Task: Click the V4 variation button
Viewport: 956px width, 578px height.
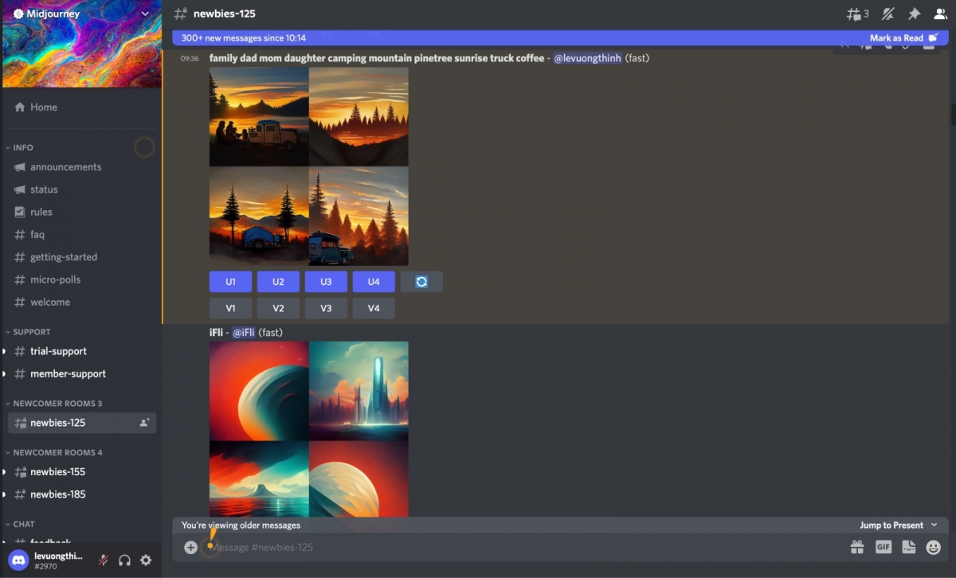Action: [x=374, y=308]
